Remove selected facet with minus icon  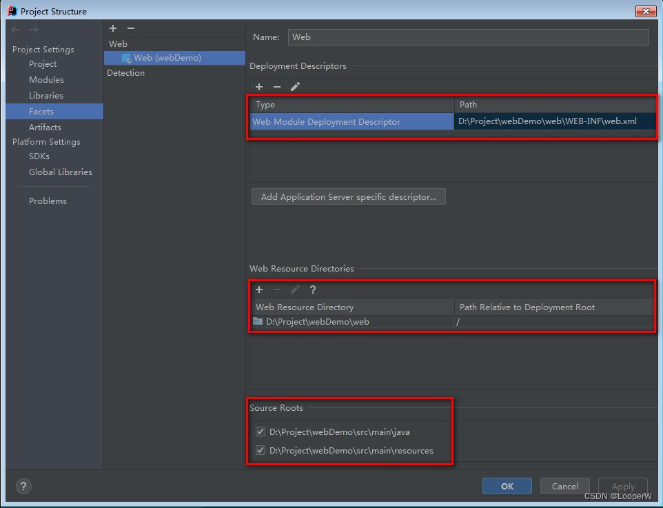coord(131,28)
